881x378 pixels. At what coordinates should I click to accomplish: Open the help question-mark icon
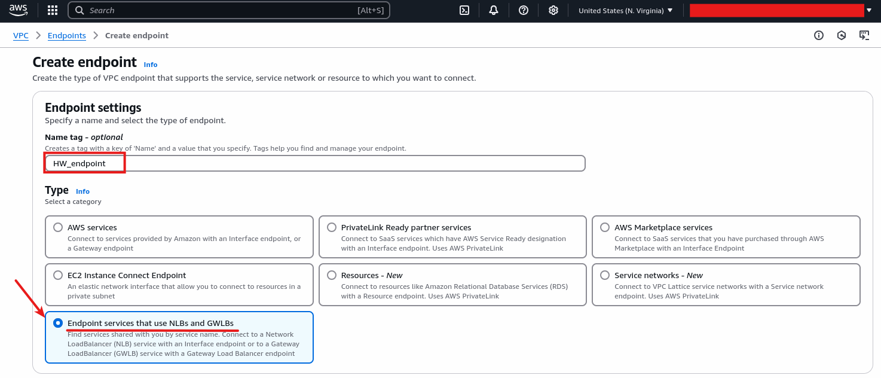pos(524,10)
